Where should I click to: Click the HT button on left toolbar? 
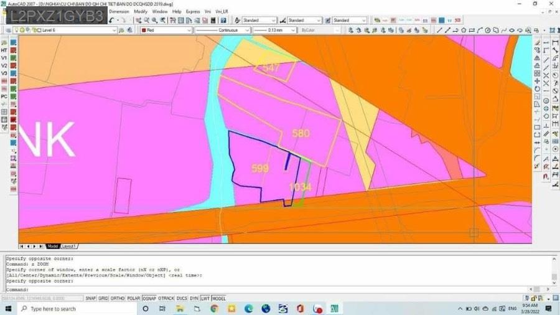pyautogui.click(x=4, y=49)
